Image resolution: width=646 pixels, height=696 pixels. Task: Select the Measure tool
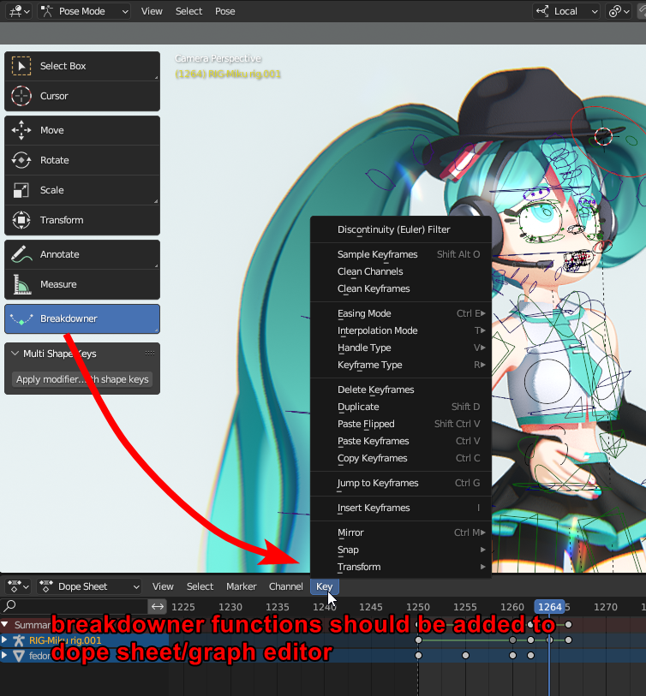82,284
